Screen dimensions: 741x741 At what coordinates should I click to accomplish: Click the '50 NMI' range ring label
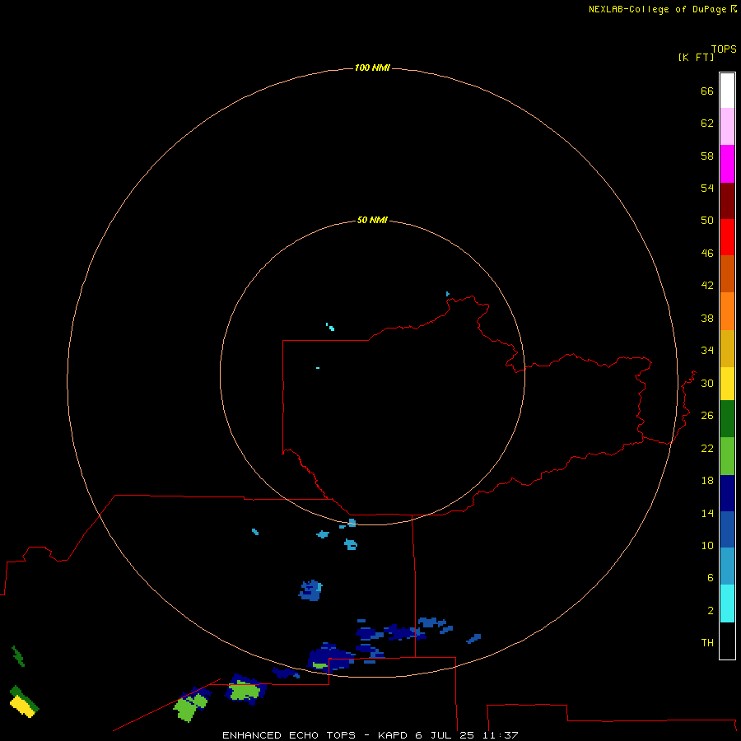(x=372, y=220)
